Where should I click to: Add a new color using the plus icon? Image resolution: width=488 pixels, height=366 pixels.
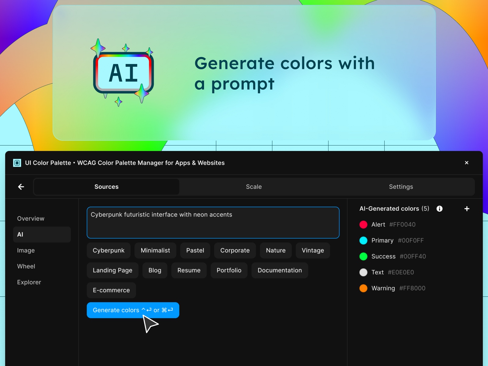[467, 209]
